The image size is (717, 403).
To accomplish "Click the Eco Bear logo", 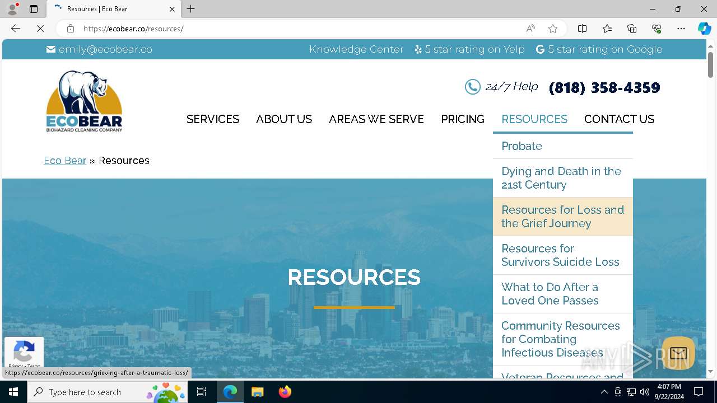I will (84, 101).
